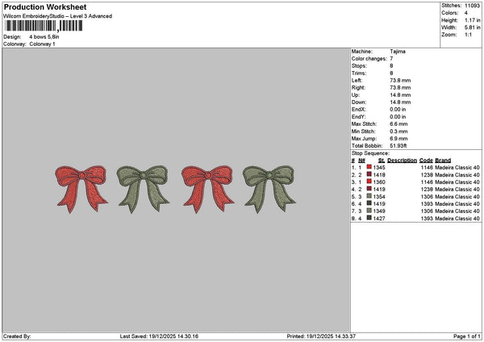The image size is (484, 342).
Task: Click code "1238" in stop row 2
Action: (x=427, y=175)
